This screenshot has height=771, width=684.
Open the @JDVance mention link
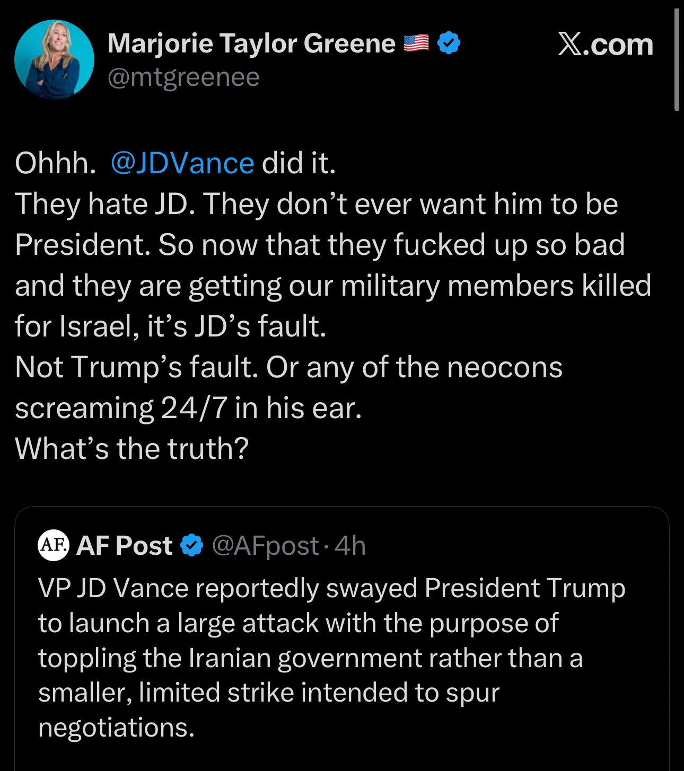pyautogui.click(x=182, y=163)
